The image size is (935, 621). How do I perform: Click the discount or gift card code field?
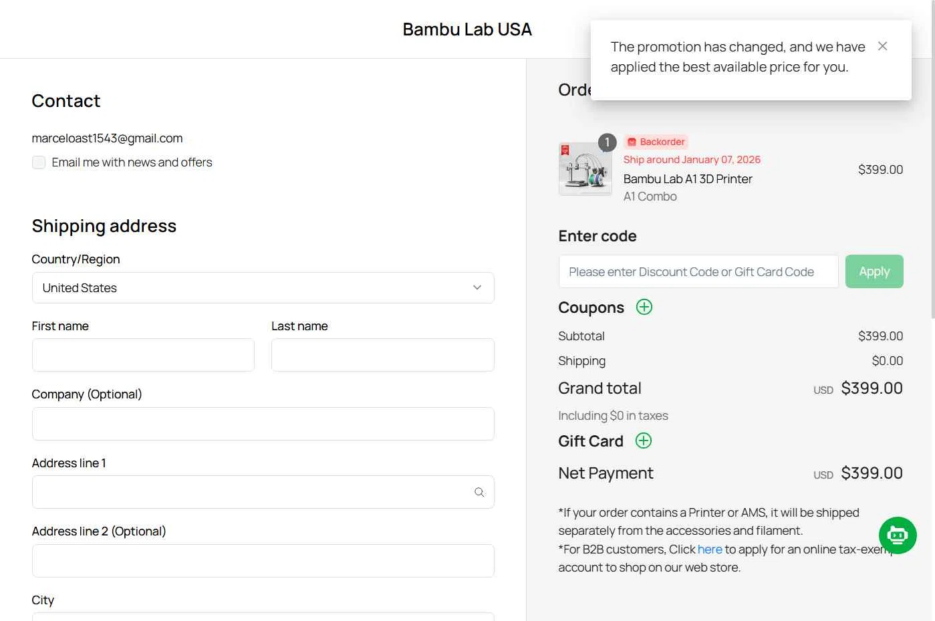[x=698, y=271]
